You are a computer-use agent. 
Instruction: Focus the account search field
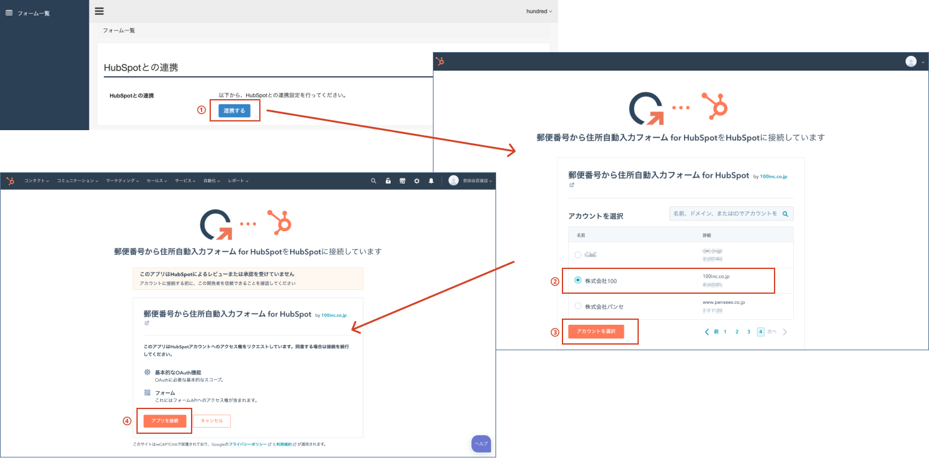click(x=731, y=213)
